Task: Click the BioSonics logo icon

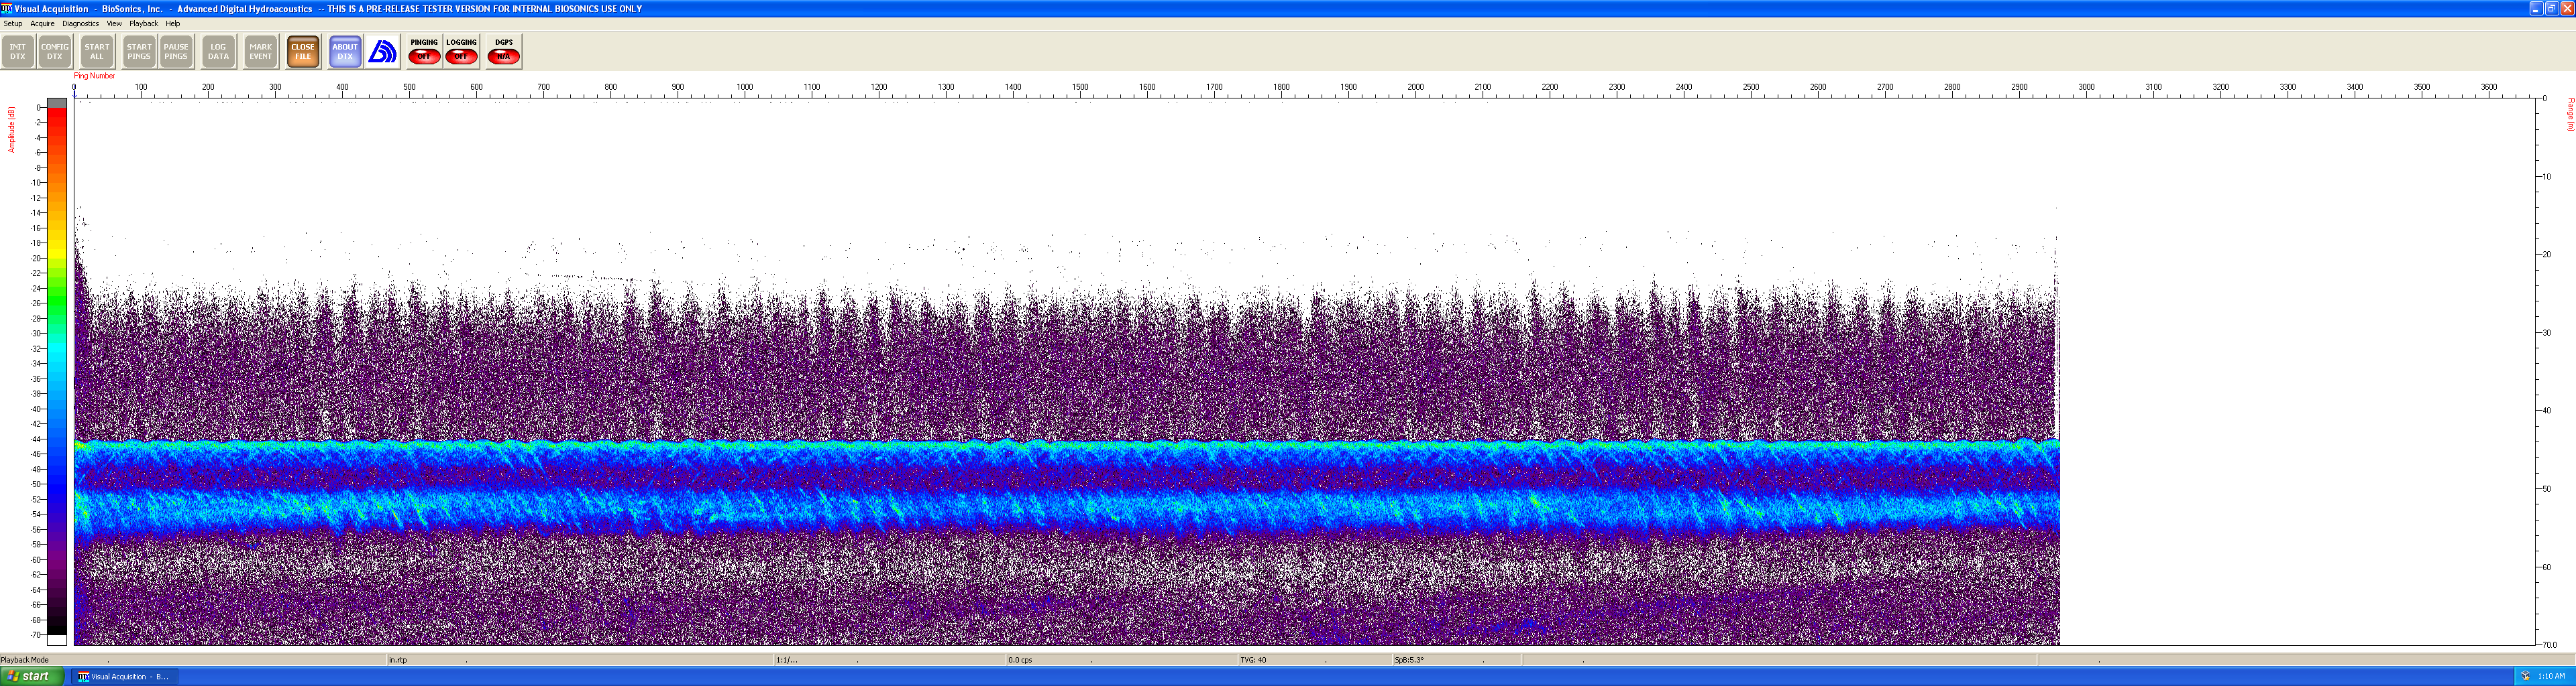Action: tap(382, 52)
